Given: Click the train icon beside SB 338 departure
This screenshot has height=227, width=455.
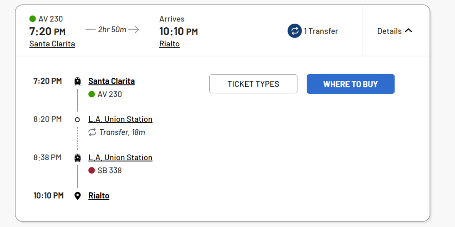Looking at the screenshot, I should (x=77, y=158).
